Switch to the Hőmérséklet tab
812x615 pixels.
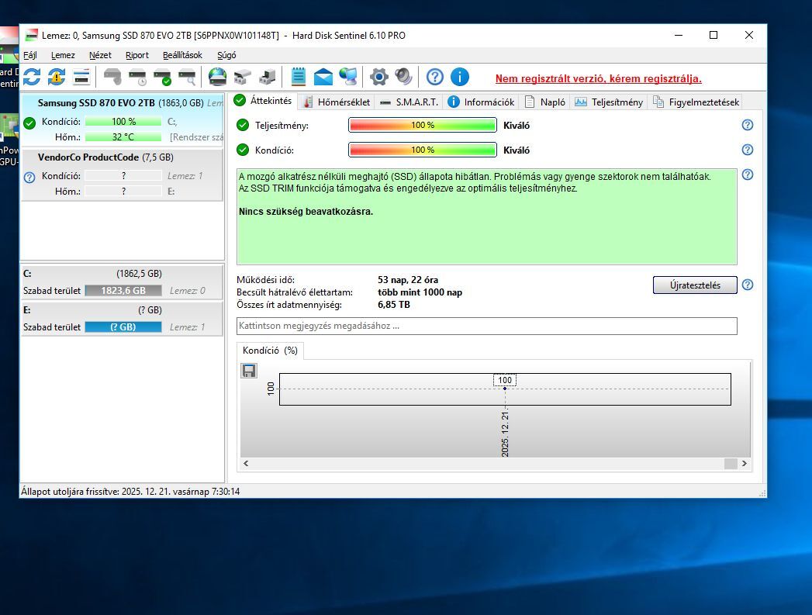click(337, 102)
